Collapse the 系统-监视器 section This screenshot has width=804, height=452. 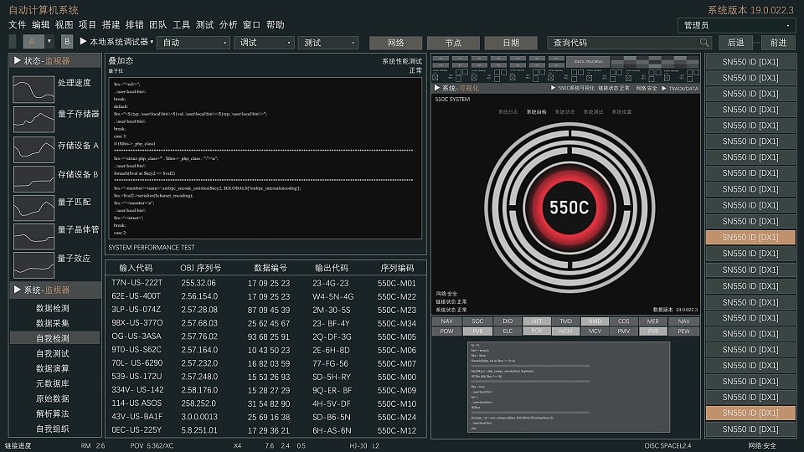(17, 290)
